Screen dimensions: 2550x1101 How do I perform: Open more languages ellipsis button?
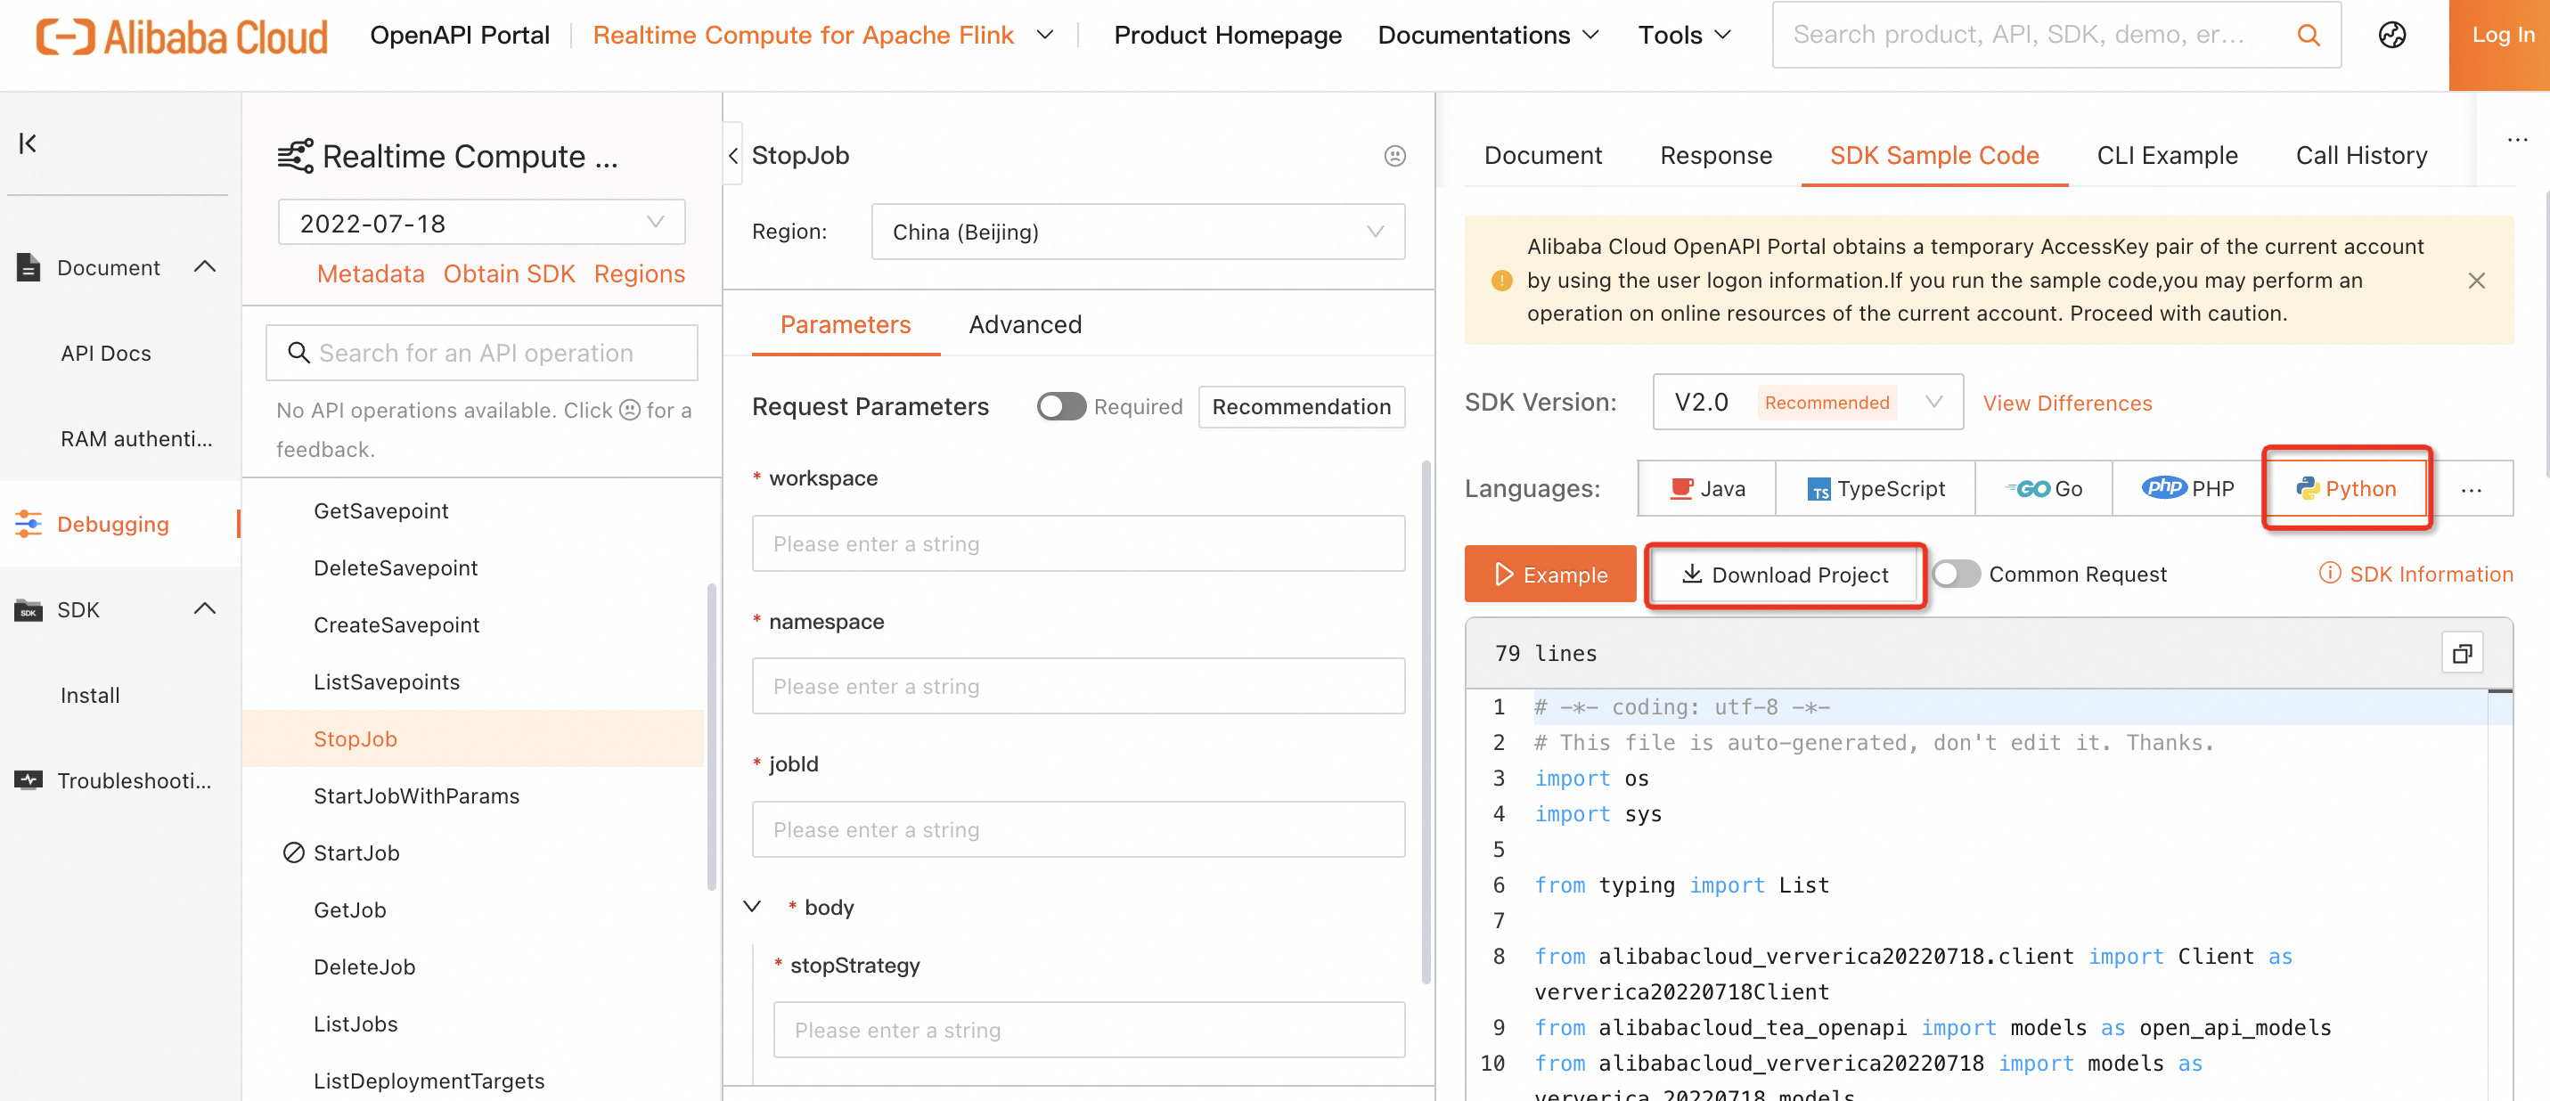pyautogui.click(x=2471, y=489)
